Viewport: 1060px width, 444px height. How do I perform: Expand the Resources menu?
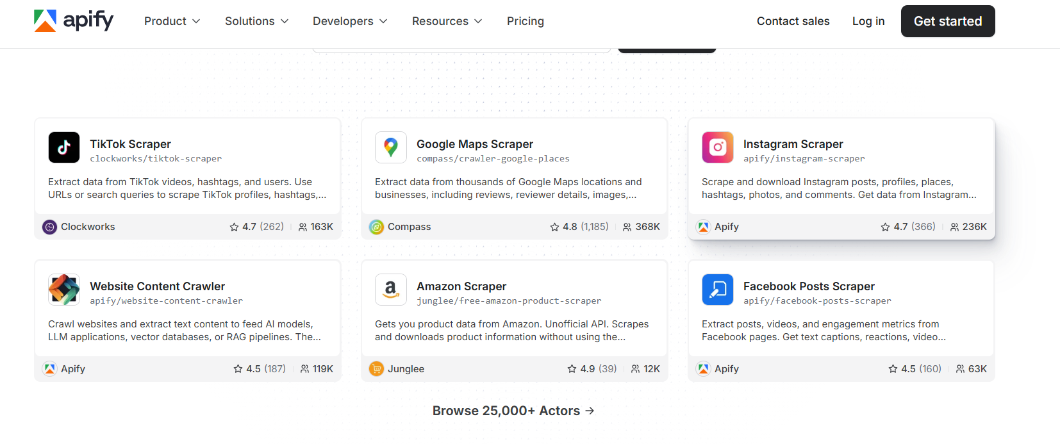click(446, 21)
